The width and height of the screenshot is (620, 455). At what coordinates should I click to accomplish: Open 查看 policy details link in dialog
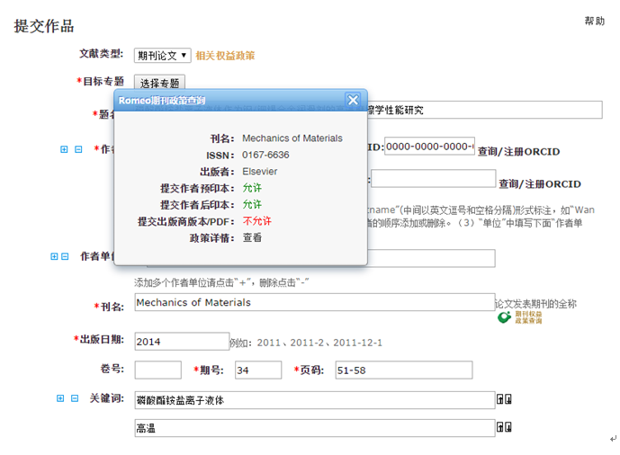[252, 237]
